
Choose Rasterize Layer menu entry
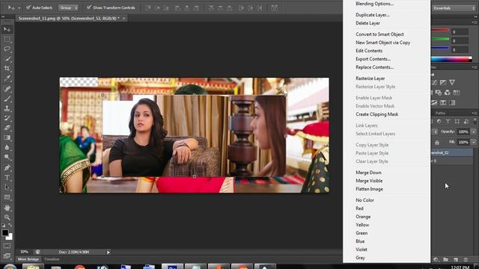370,78
